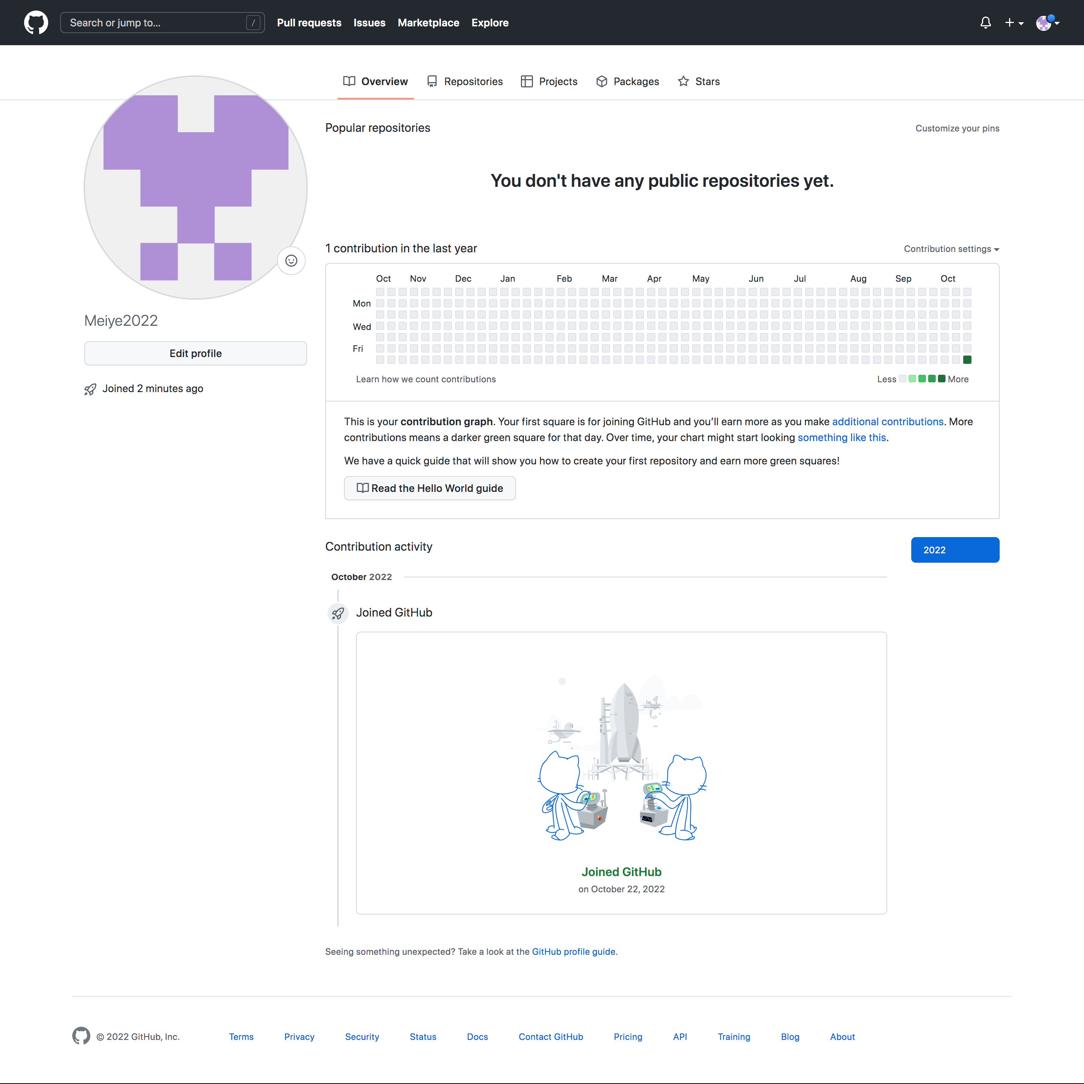1084x1084 pixels.
Task: Click the GitHub Octocat logo in header
Action: pyautogui.click(x=36, y=23)
